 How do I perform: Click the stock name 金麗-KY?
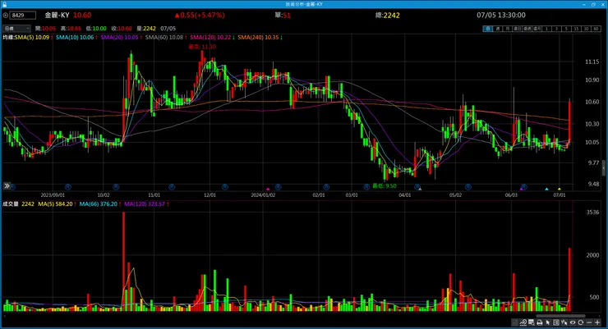[x=57, y=16]
